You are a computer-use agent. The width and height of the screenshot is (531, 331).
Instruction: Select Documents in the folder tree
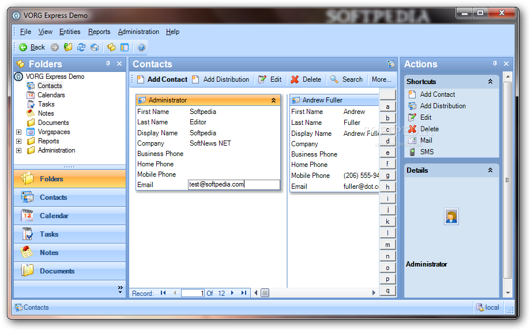53,123
